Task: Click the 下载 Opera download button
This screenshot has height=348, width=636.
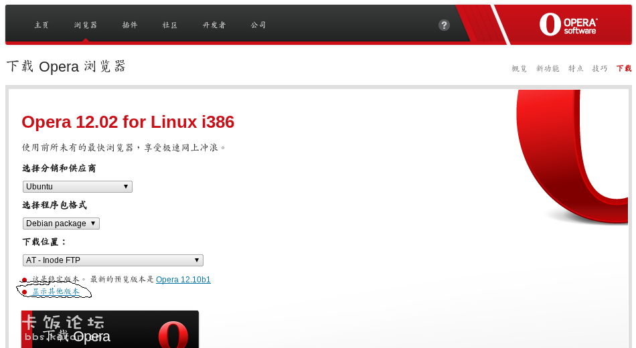Action: tap(110, 329)
